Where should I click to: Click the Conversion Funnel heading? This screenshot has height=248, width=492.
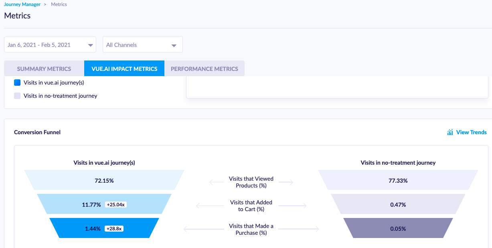pyautogui.click(x=37, y=132)
